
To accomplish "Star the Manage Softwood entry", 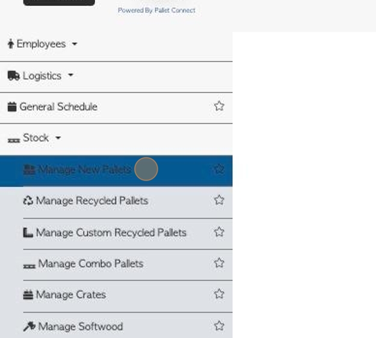I will coord(219,326).
